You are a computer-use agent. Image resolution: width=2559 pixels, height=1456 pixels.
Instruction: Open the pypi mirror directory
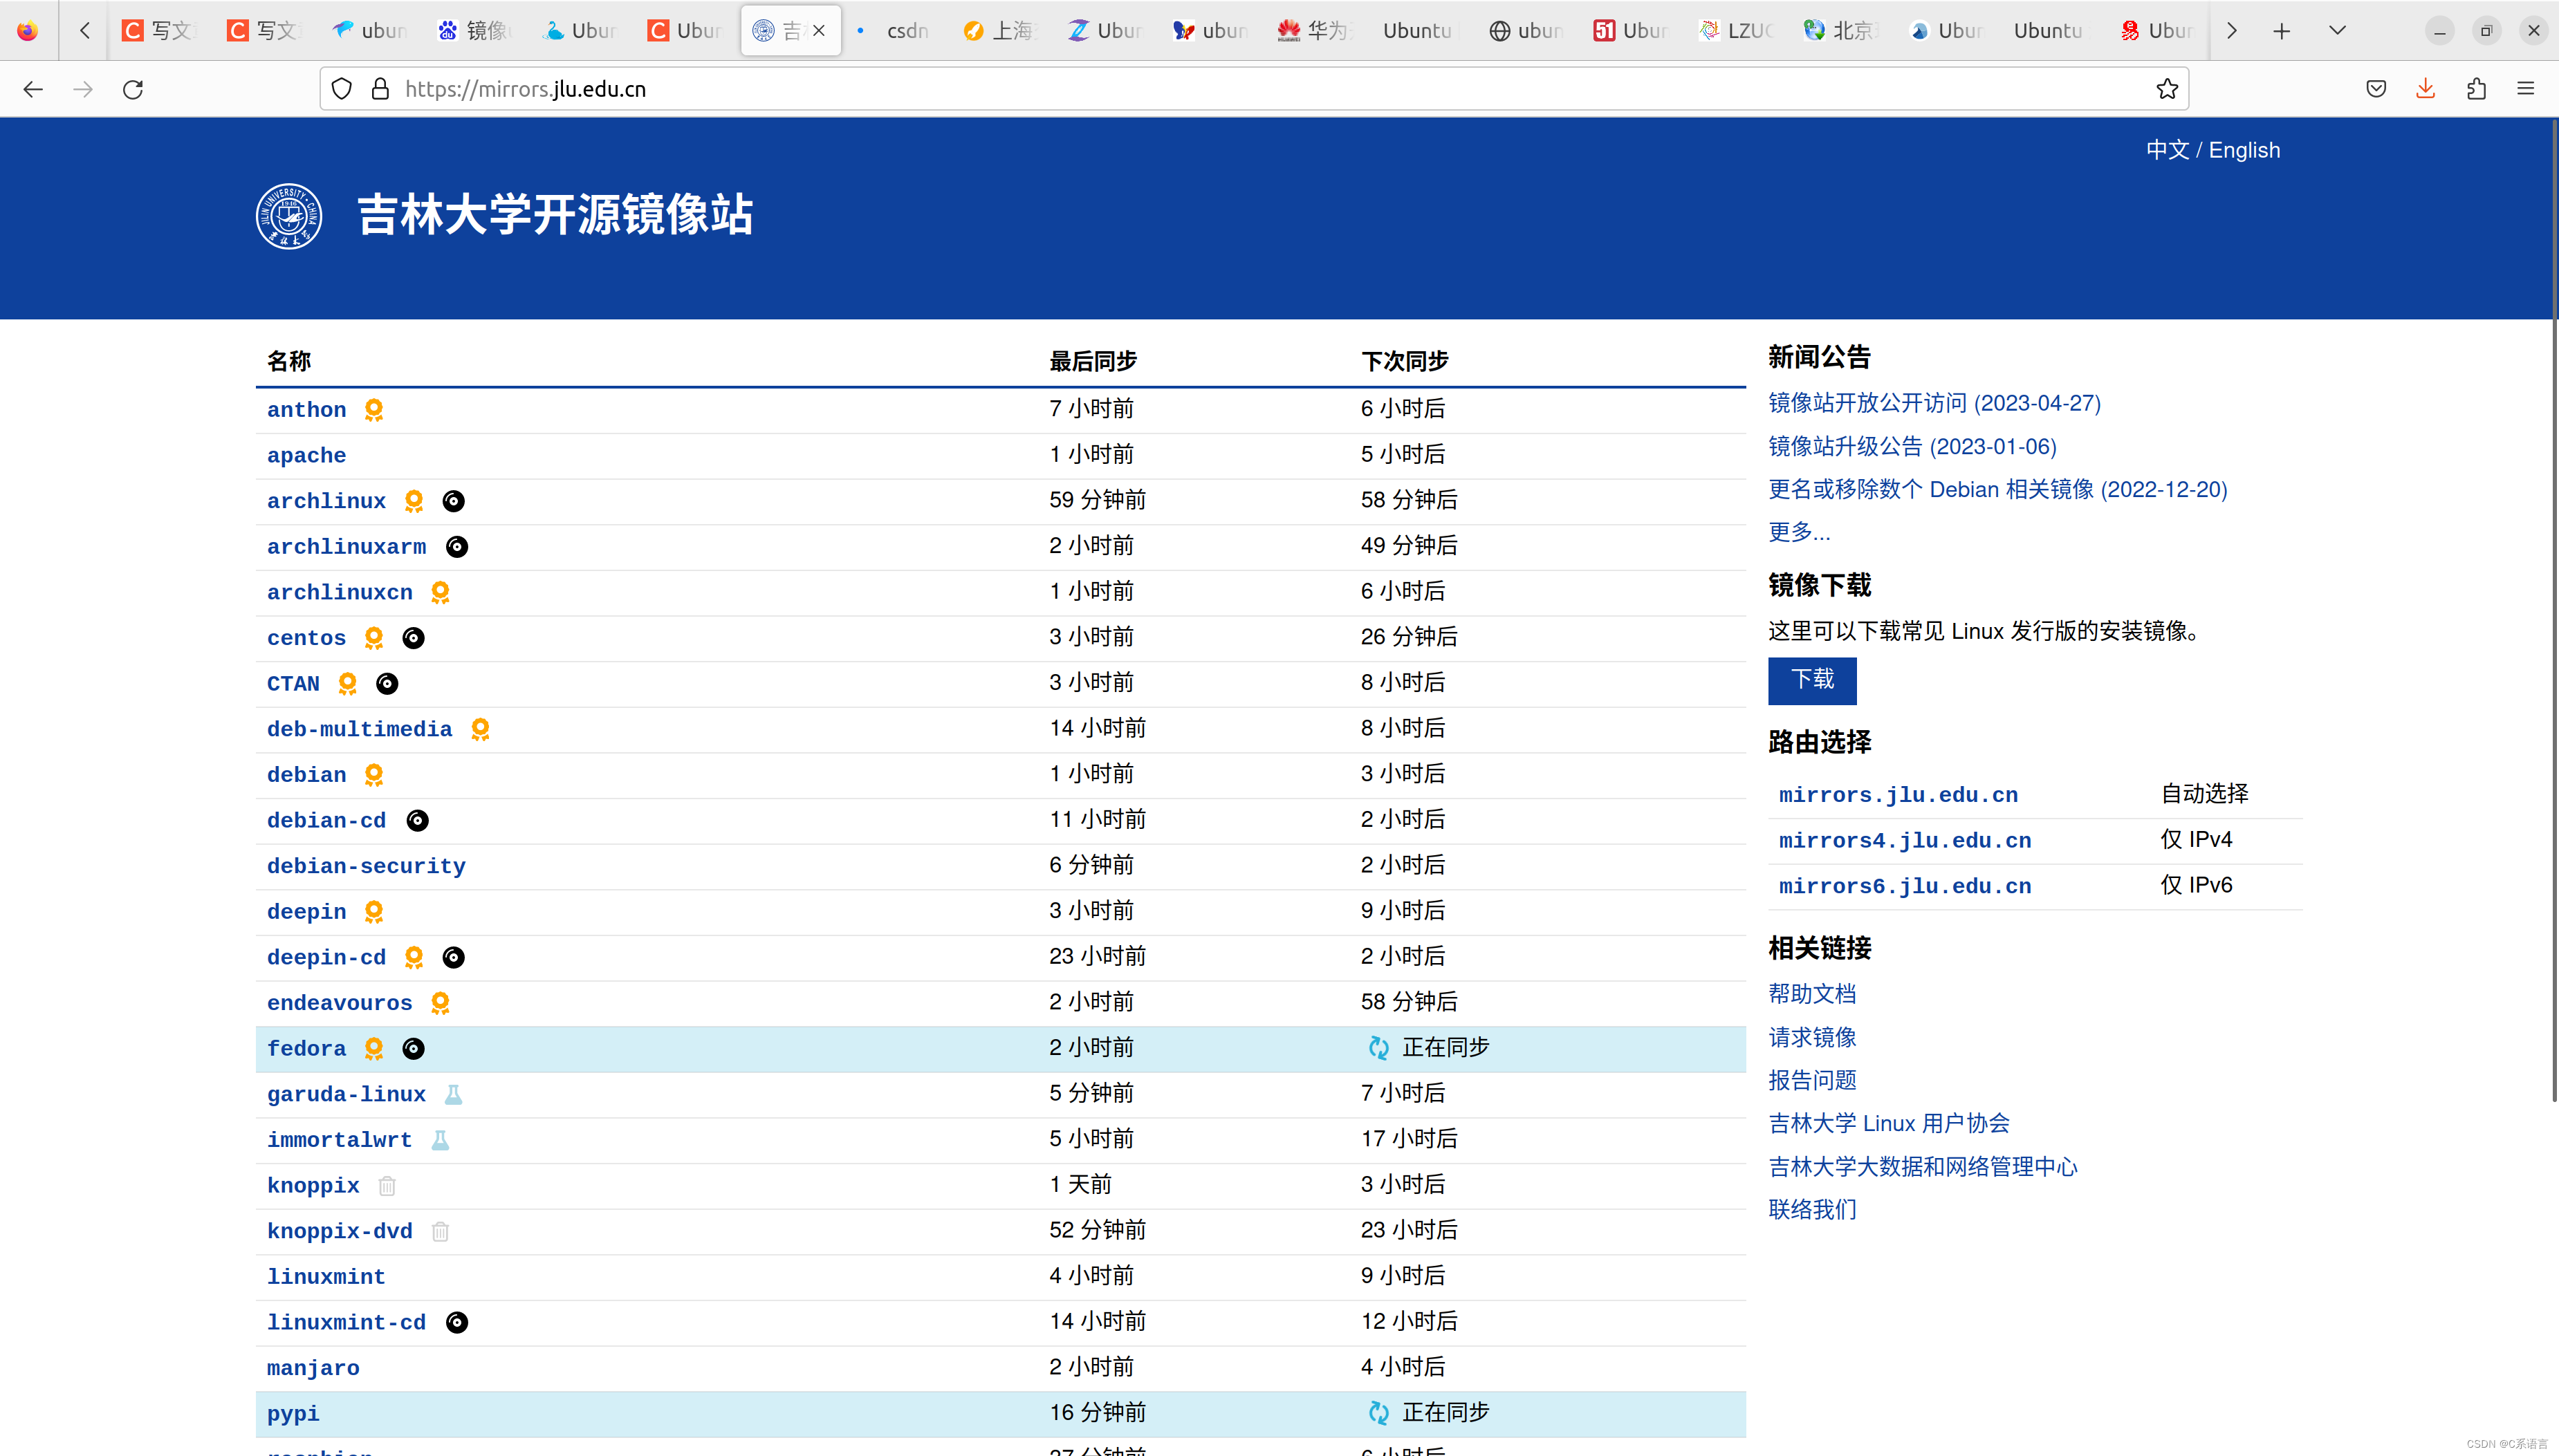293,1415
